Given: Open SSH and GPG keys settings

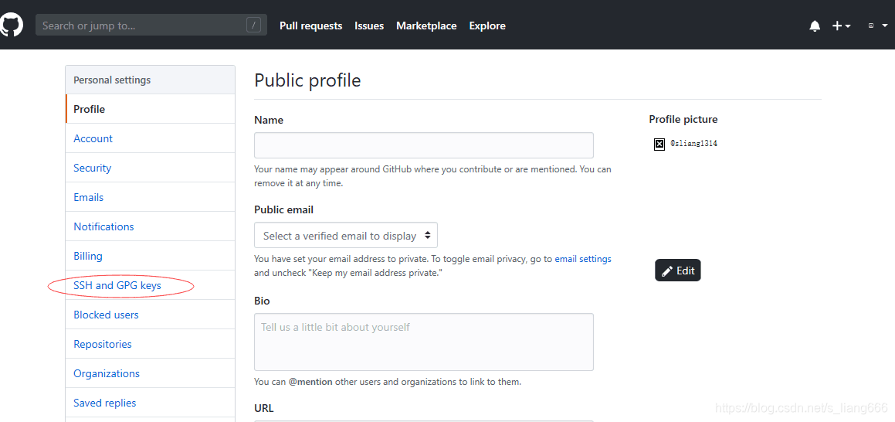Looking at the screenshot, I should [x=117, y=285].
